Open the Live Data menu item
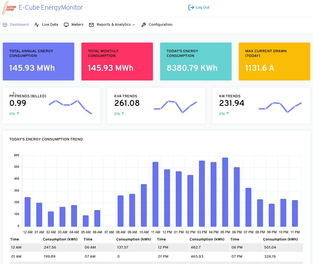 click(x=50, y=25)
